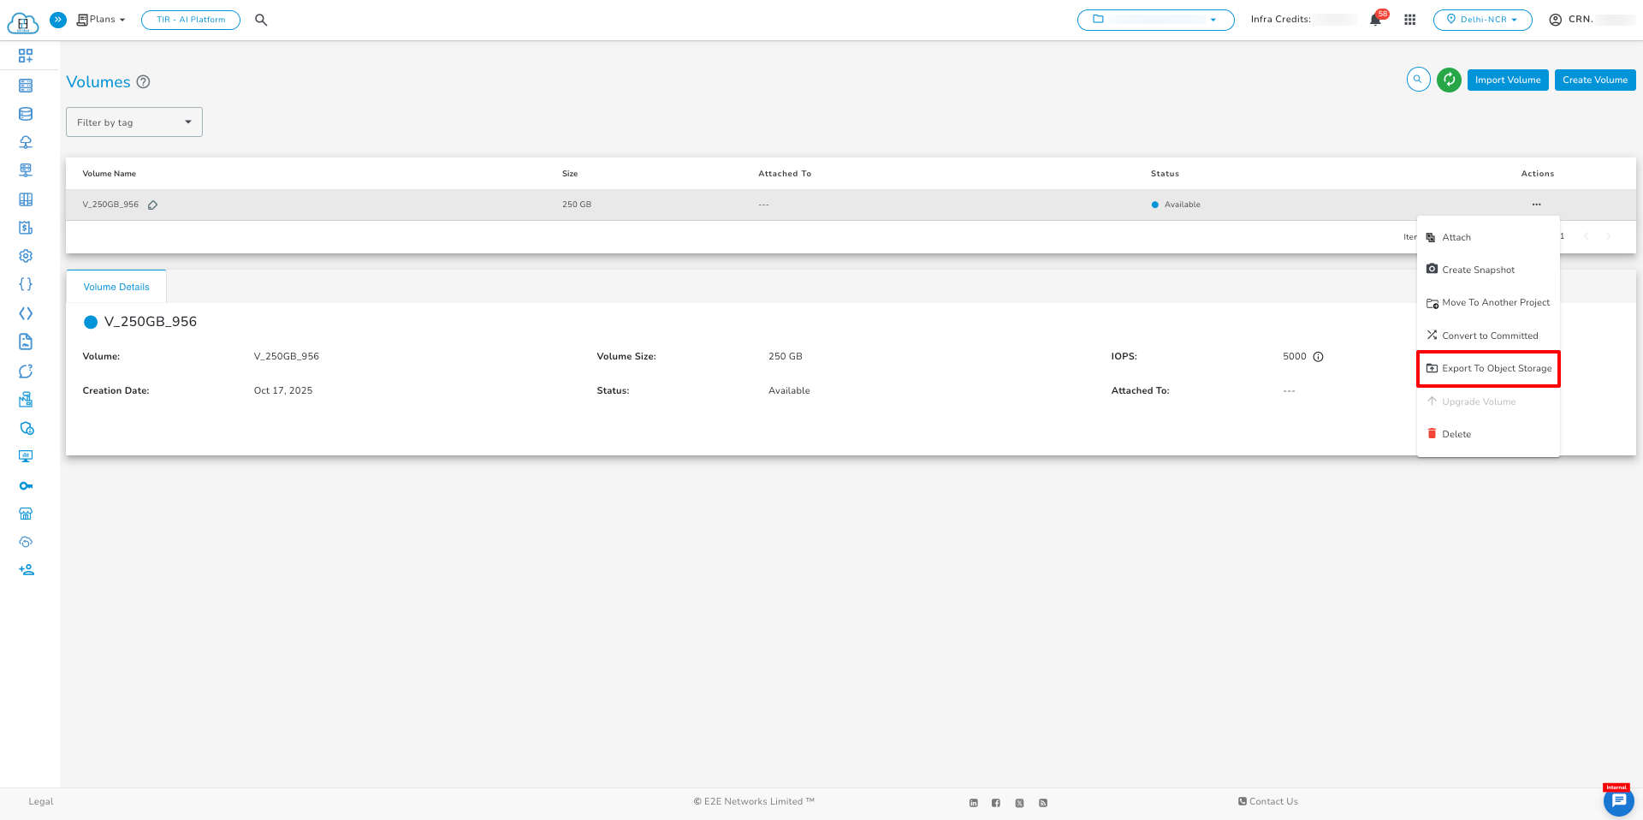
Task: Click the notification bell icon
Action: [x=1375, y=20]
